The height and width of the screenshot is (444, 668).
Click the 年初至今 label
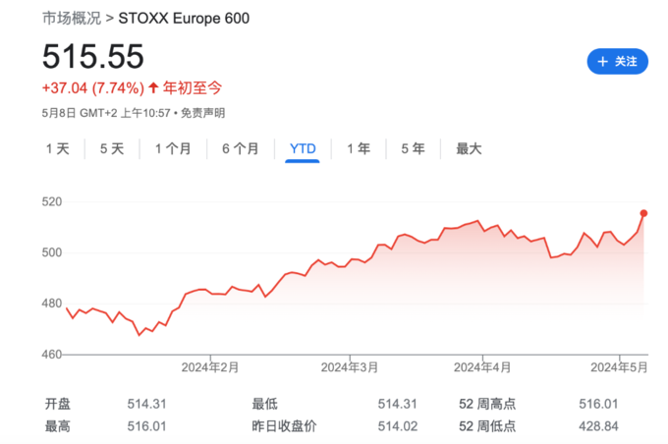(193, 88)
